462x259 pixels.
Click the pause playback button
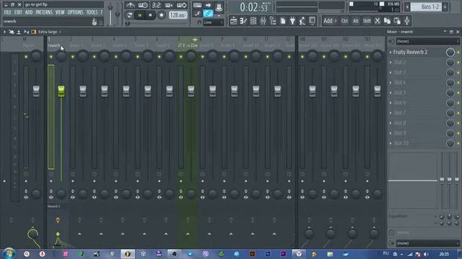pyautogui.click(x=140, y=15)
